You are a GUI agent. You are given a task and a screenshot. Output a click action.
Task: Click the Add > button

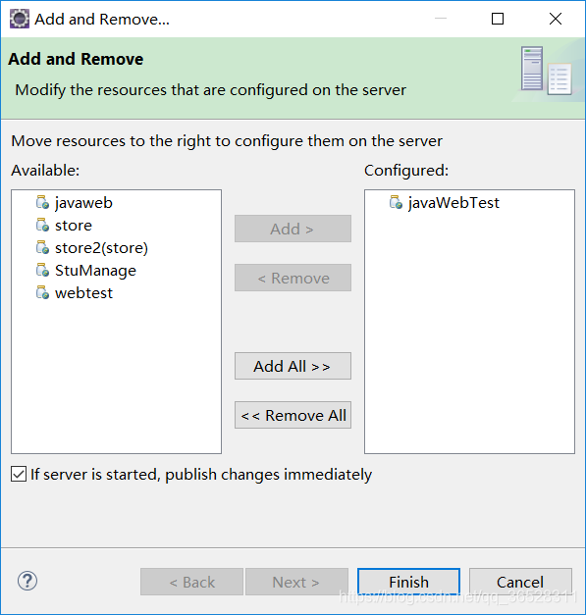[x=293, y=229]
